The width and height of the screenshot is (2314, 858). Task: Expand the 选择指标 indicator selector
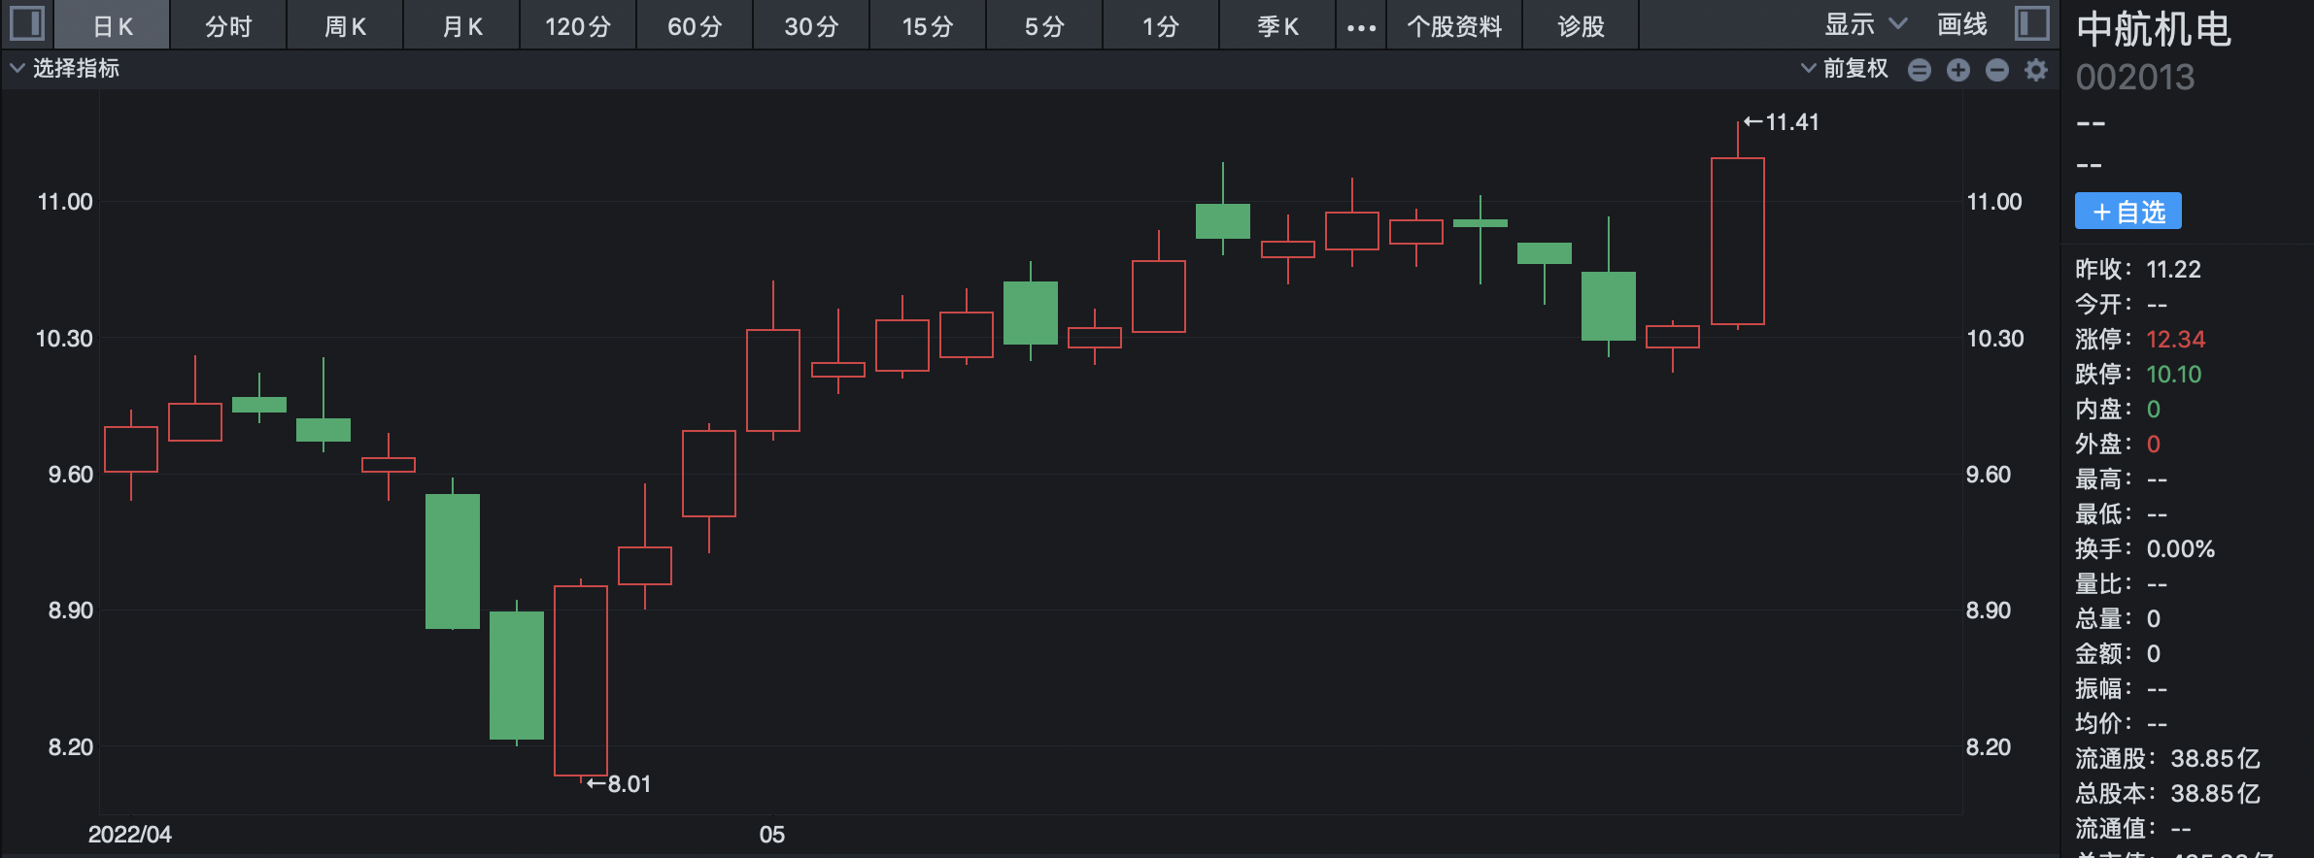65,68
